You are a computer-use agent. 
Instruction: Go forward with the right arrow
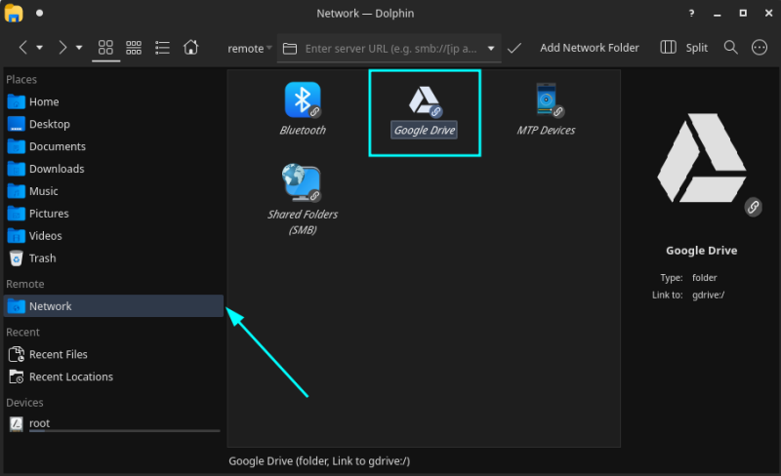pos(62,48)
